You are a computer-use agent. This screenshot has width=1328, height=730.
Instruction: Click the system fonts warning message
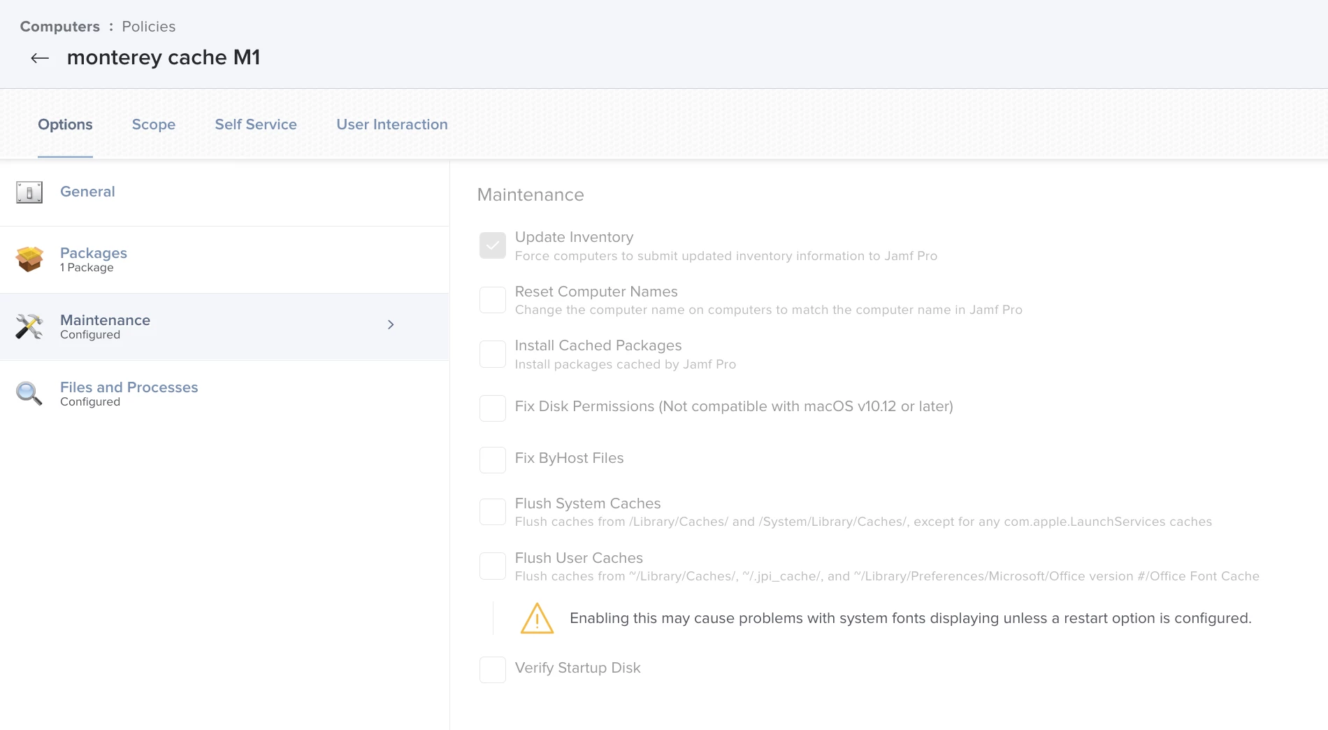(x=911, y=618)
